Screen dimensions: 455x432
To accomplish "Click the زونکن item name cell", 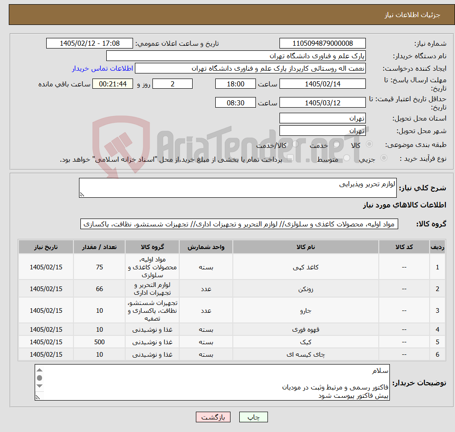I will click(x=305, y=289).
